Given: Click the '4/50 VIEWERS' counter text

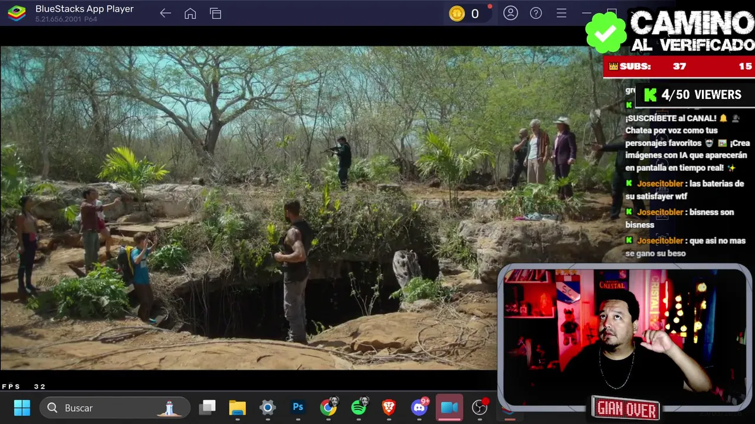Looking at the screenshot, I should (701, 95).
